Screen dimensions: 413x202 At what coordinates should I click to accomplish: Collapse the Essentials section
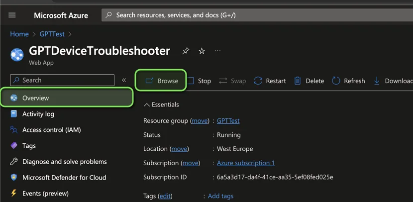click(161, 104)
